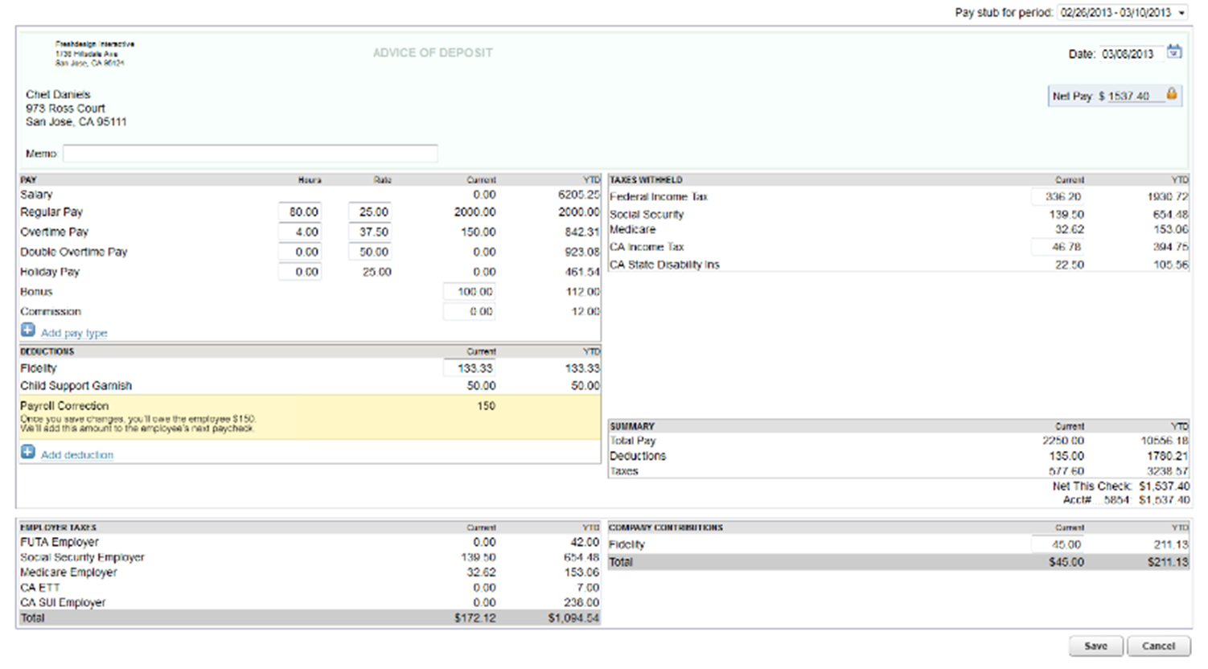
Task: Click Child Support Garnish deduction label
Action: 76,386
